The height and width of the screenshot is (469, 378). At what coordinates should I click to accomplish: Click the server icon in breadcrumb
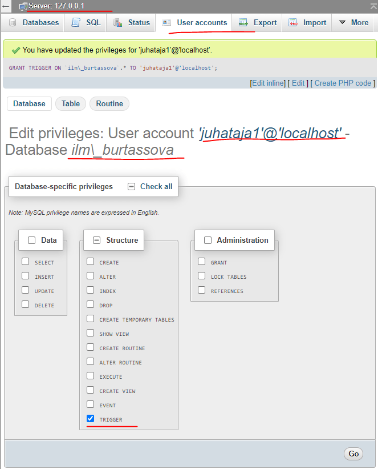(23, 6)
